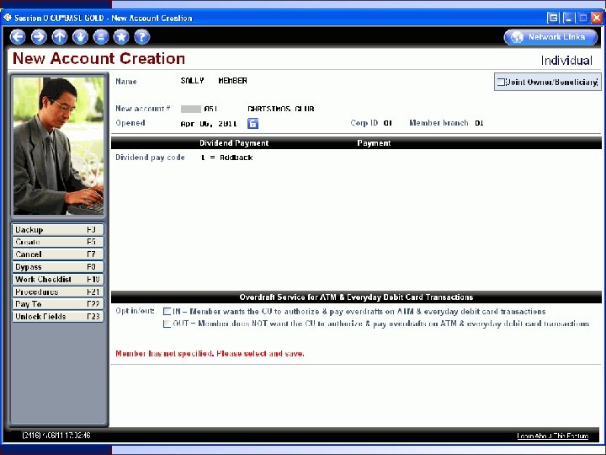Click the star favorites toolbar icon
This screenshot has height=455, width=606.
pyautogui.click(x=121, y=37)
